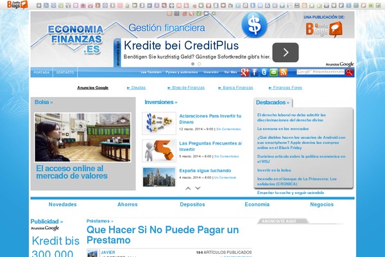Click the Economia Finanzas .ES site logo

[76, 39]
